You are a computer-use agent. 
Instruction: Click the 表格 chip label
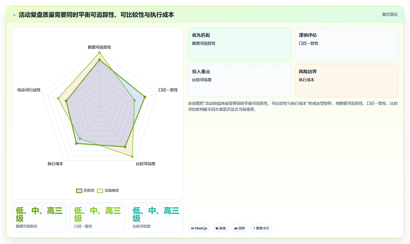pyautogui.click(x=222, y=228)
